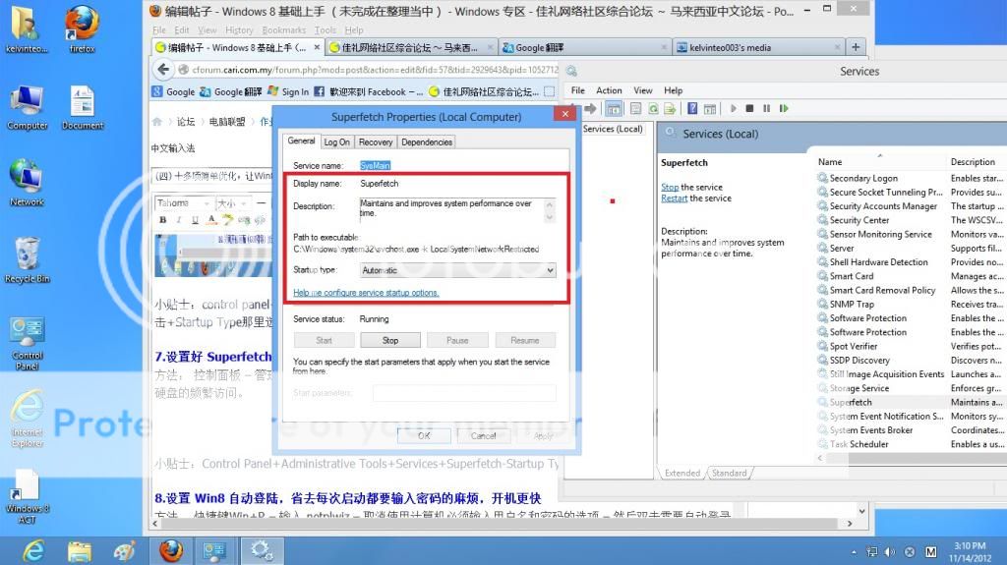The height and width of the screenshot is (565, 1007).
Task: Open font color picker in editor toolbar
Action: (212, 220)
